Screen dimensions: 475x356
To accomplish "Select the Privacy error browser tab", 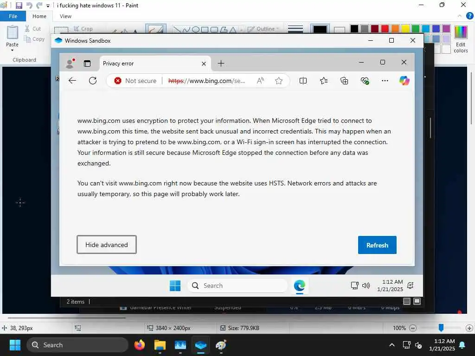I will pos(152,63).
